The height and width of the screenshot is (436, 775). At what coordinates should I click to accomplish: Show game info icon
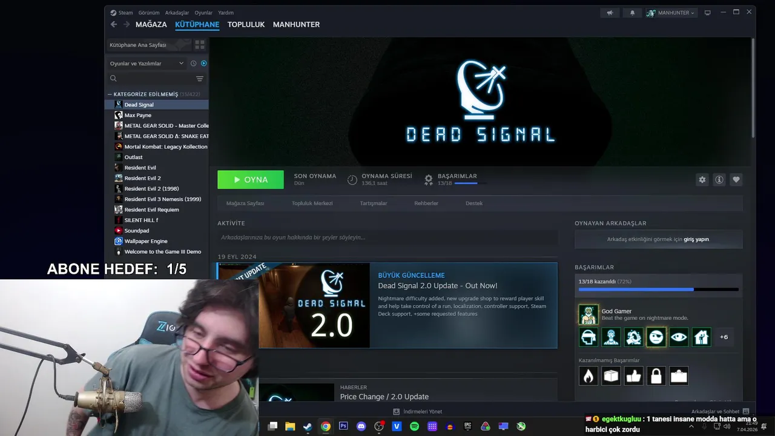coord(719,180)
